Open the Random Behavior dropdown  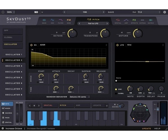[x=80, y=97]
